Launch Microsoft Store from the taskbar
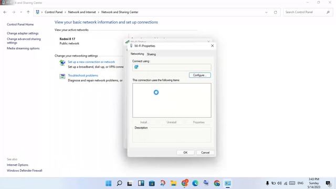 point(152,183)
